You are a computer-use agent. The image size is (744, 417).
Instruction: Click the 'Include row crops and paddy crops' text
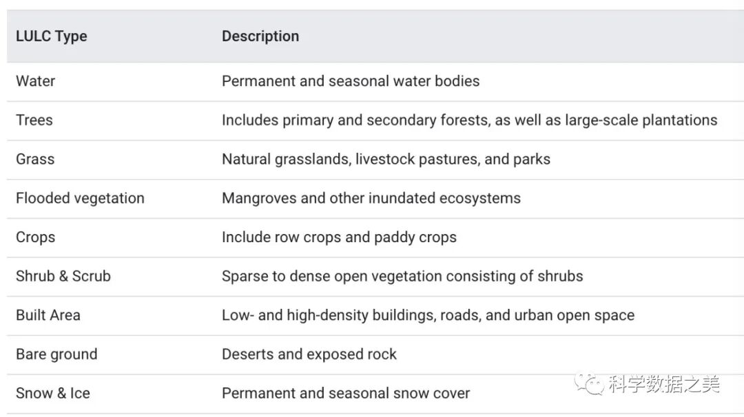click(339, 237)
